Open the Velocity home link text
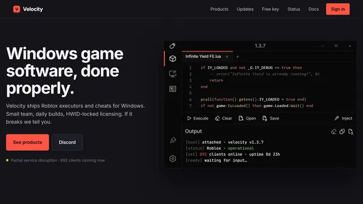This screenshot has height=204, width=363. point(33,9)
